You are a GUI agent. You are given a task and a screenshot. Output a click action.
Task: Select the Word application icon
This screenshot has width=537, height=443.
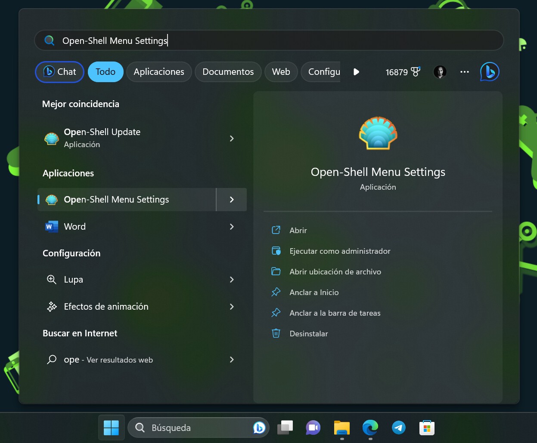(51, 226)
